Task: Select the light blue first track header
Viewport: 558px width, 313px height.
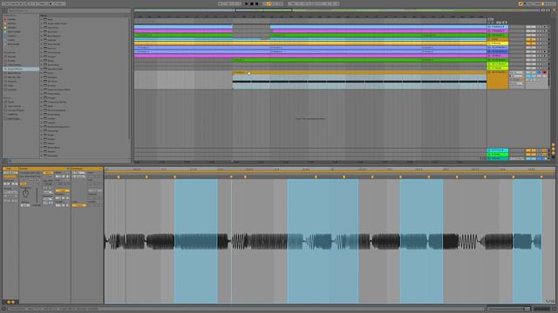Action: (x=498, y=27)
